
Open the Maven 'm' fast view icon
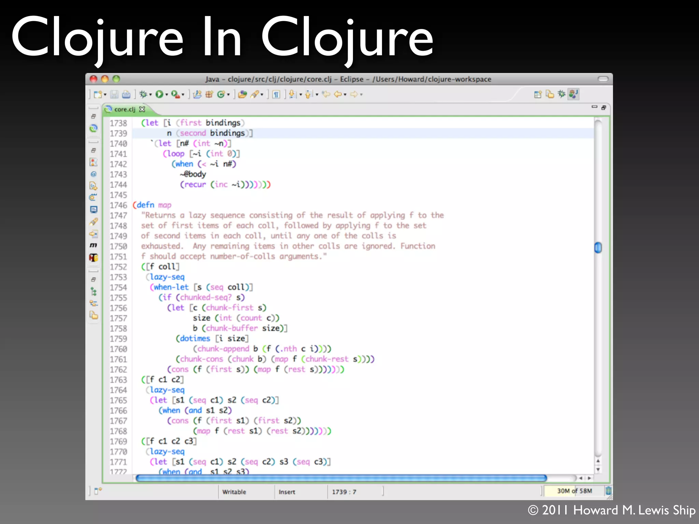coord(93,245)
